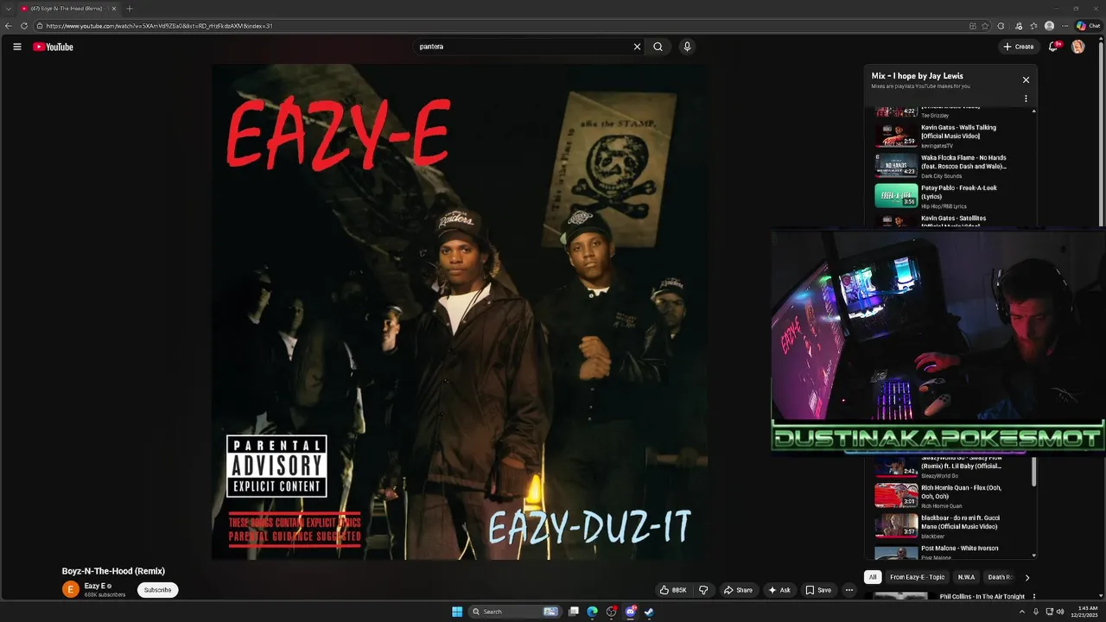The width and height of the screenshot is (1106, 622).
Task: Save the video to a playlist
Action: pyautogui.click(x=818, y=590)
